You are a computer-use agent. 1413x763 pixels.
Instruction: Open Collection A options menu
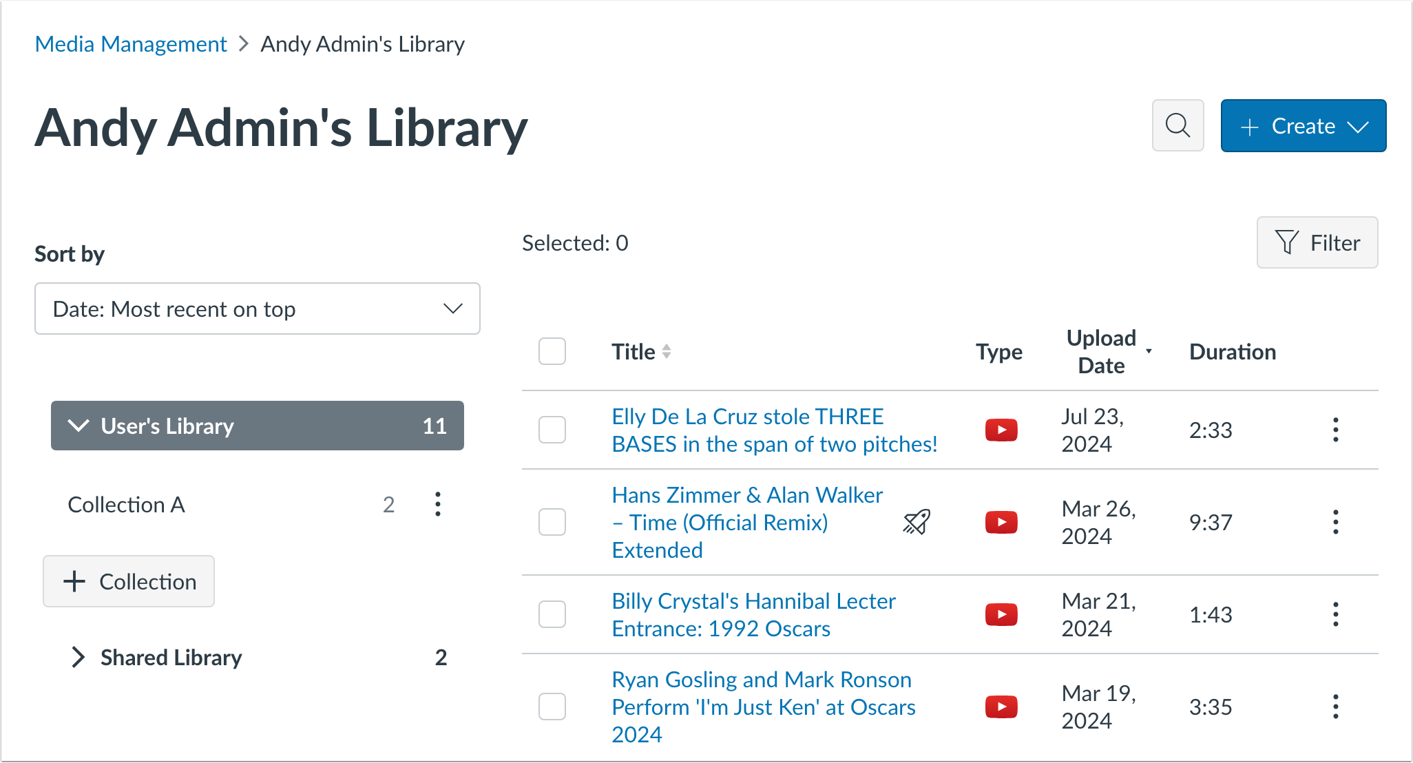point(438,504)
